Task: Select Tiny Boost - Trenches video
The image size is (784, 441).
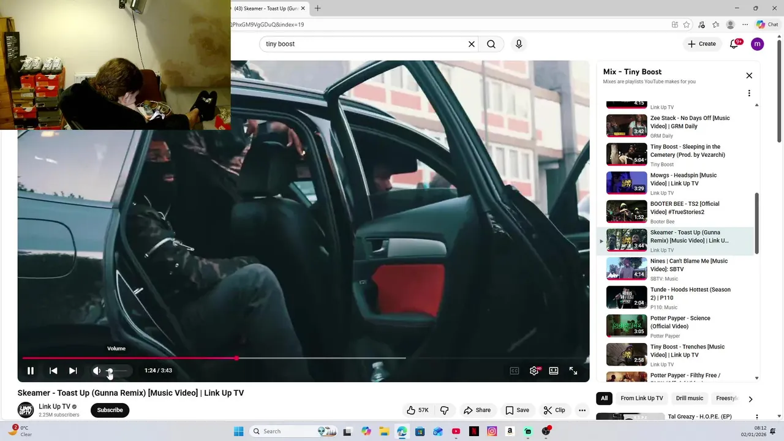Action: 675,355
